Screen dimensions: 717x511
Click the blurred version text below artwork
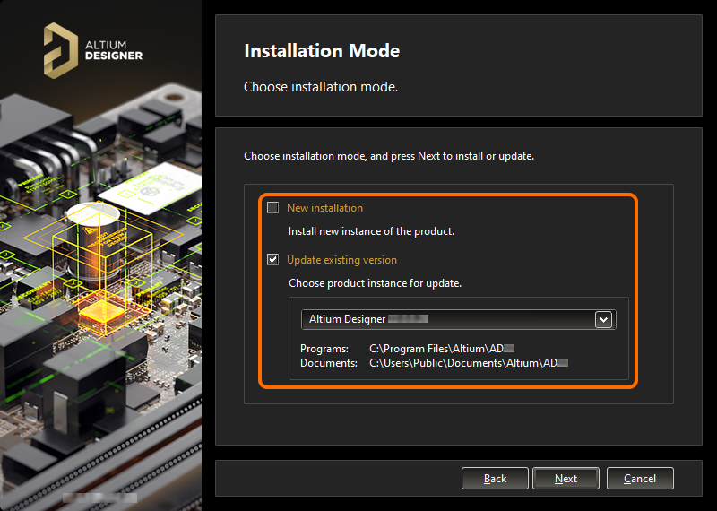pyautogui.click(x=99, y=496)
